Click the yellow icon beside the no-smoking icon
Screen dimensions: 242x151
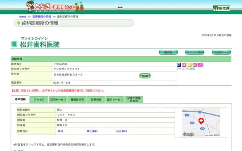[189, 65]
